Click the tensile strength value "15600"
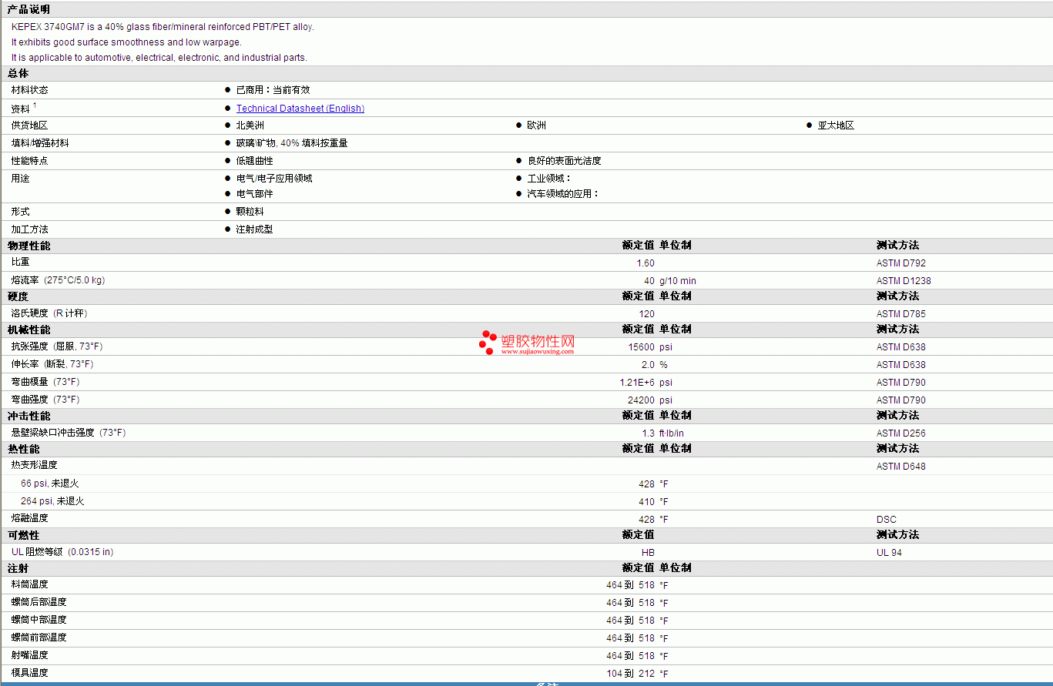 642,347
